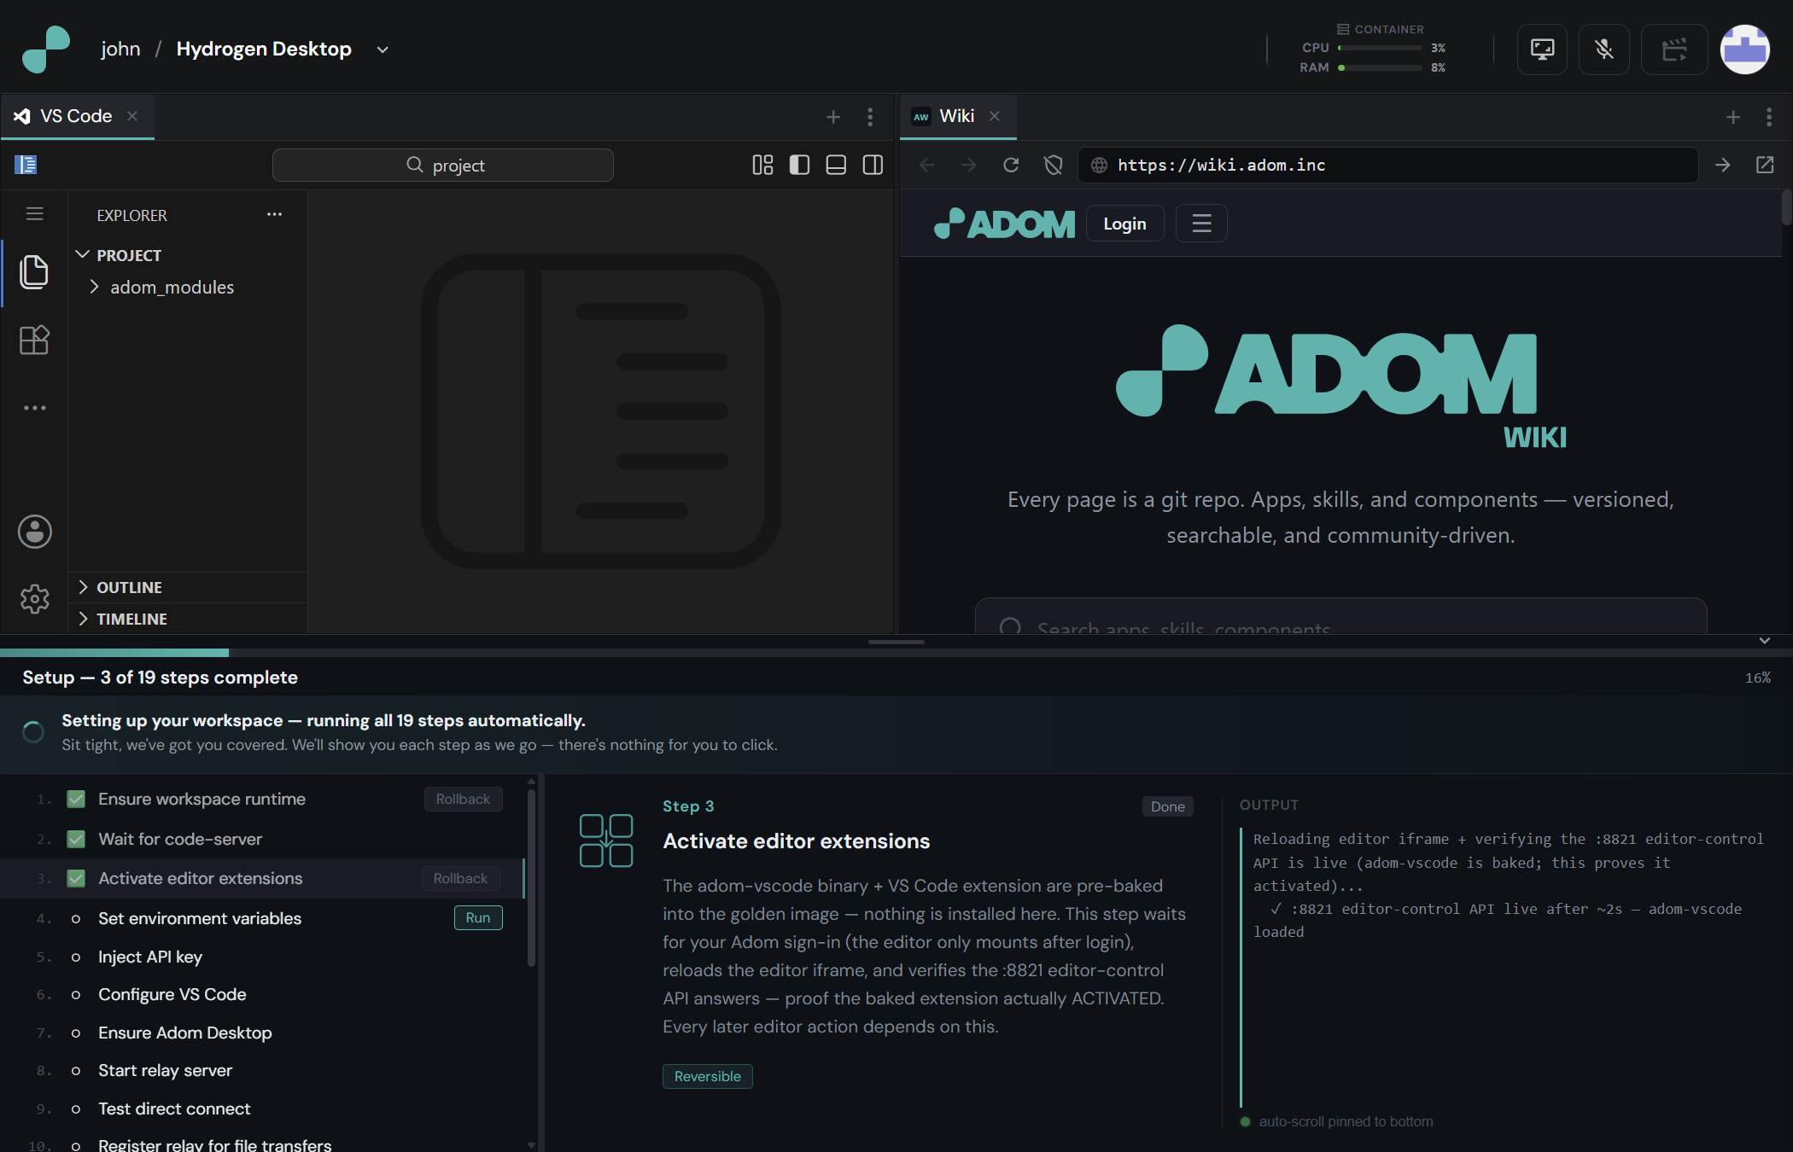The image size is (1793, 1152).
Task: Select the Ensure Adom Desktop step
Action: [x=262, y=1033]
